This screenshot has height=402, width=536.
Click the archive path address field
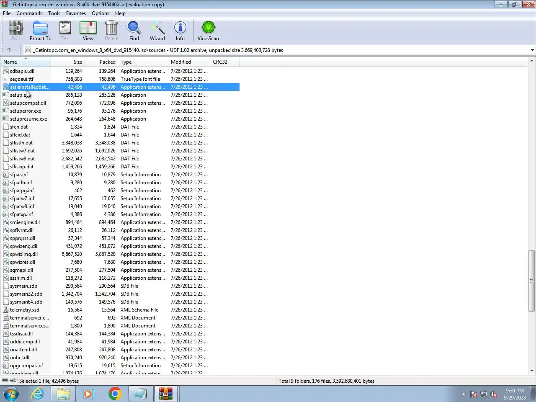coord(276,50)
